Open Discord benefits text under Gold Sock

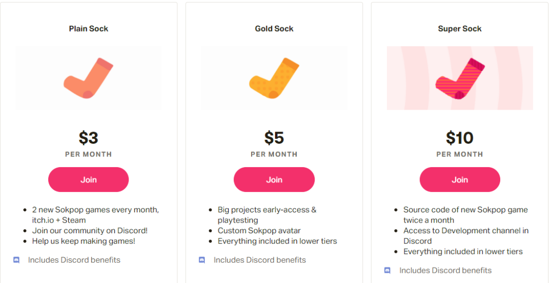(260, 260)
